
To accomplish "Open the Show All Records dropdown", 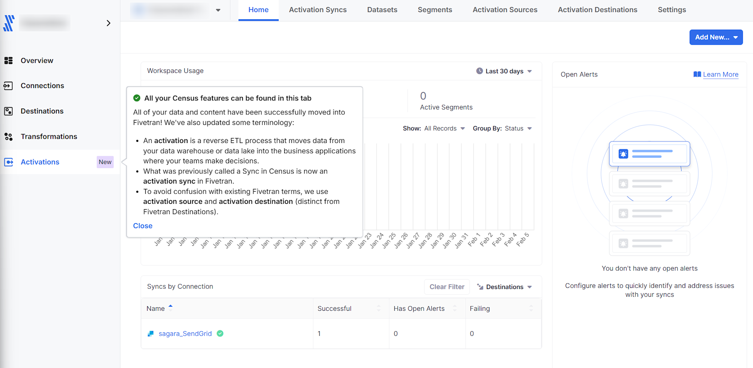I will click(434, 129).
